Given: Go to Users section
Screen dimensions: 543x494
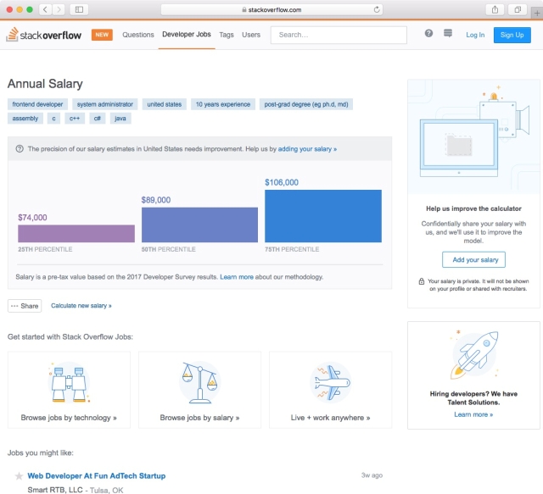Looking at the screenshot, I should click(251, 35).
